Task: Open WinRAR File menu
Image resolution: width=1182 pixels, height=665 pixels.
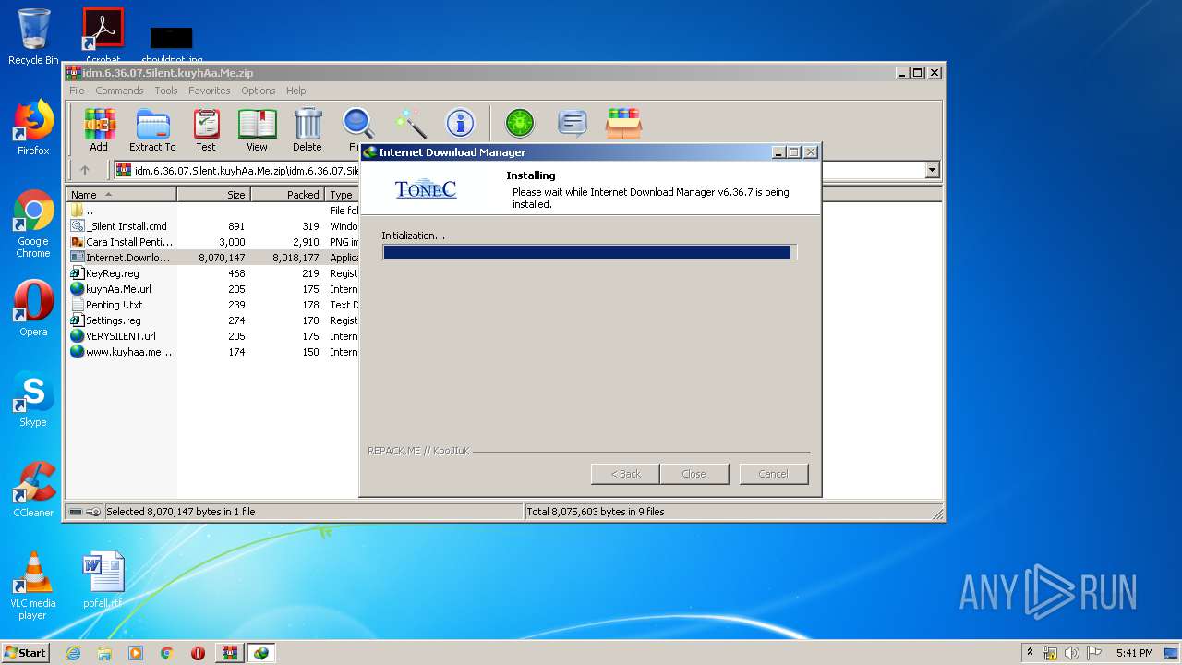Action: click(x=77, y=91)
